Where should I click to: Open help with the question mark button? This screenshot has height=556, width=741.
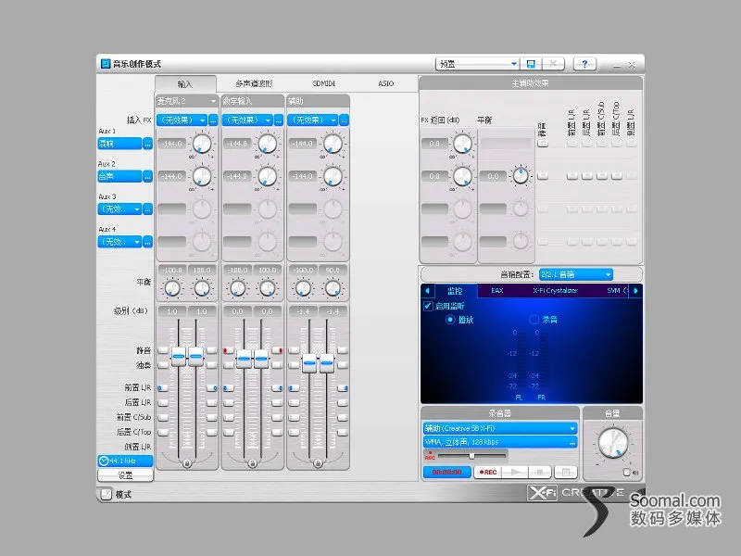click(584, 64)
